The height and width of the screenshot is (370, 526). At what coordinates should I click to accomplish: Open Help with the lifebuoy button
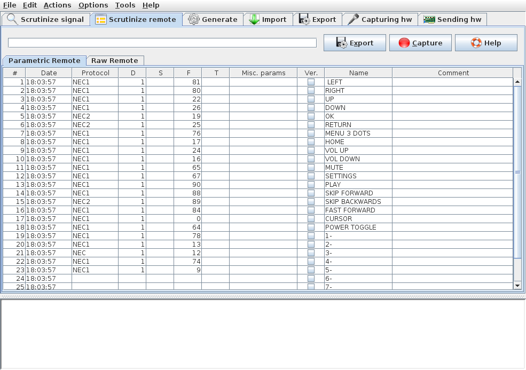[485, 43]
